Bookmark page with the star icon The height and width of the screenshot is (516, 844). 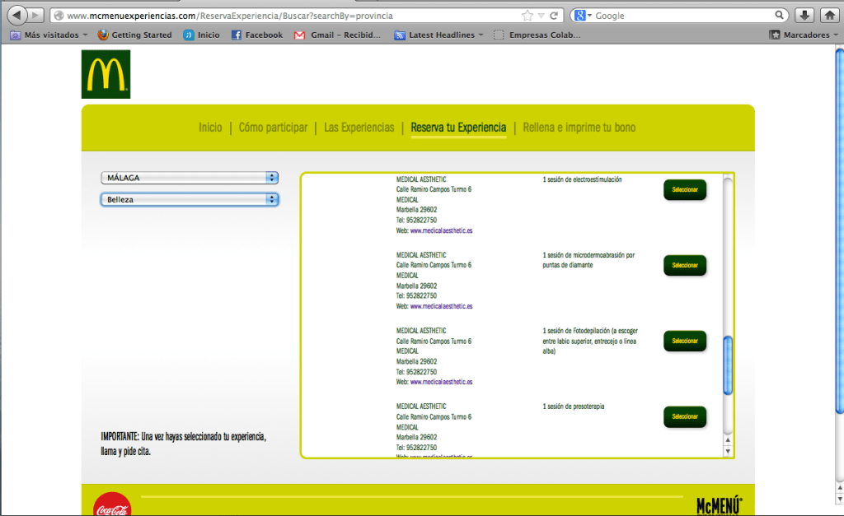[527, 16]
